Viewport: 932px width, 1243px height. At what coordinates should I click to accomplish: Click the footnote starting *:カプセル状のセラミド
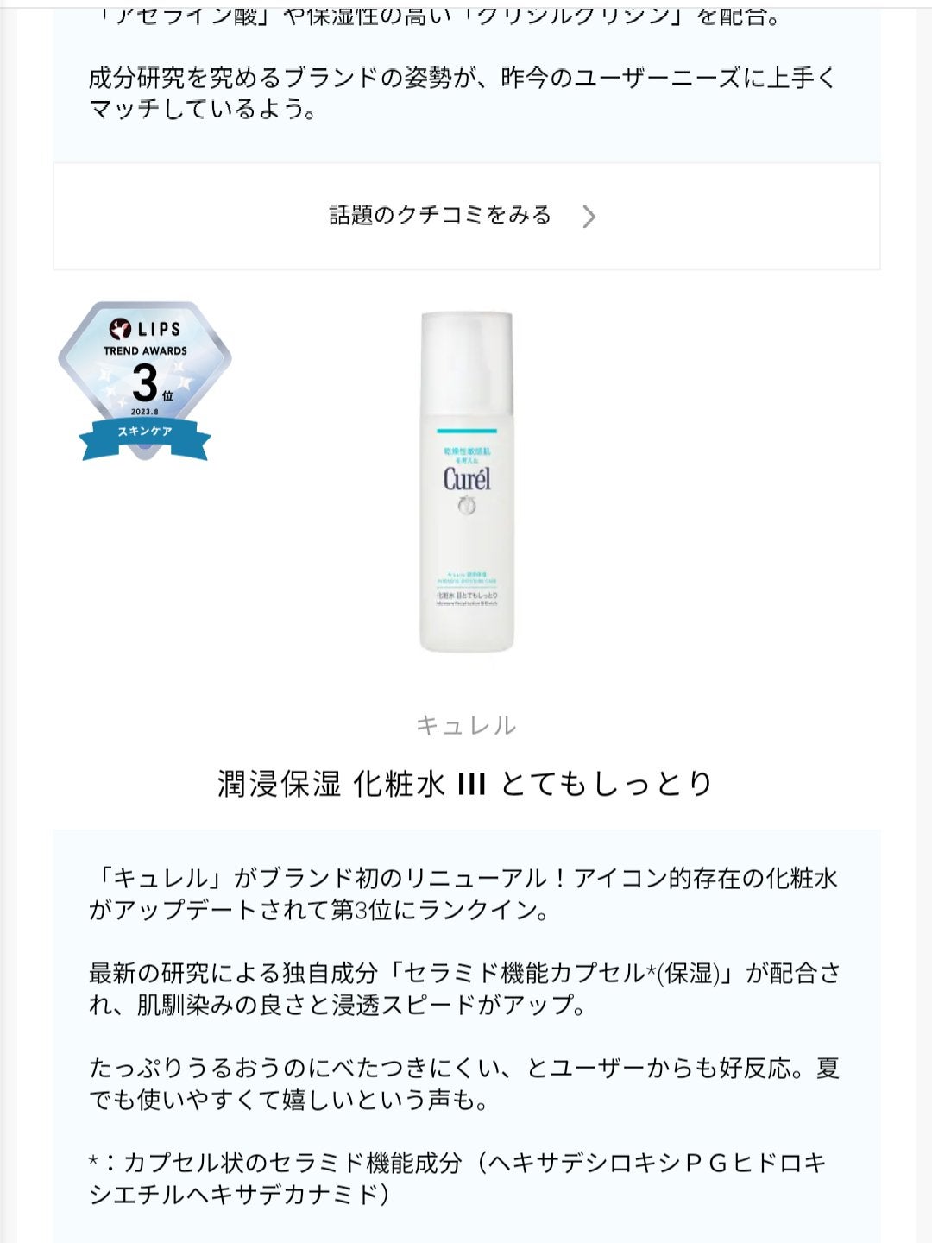coord(458,1178)
